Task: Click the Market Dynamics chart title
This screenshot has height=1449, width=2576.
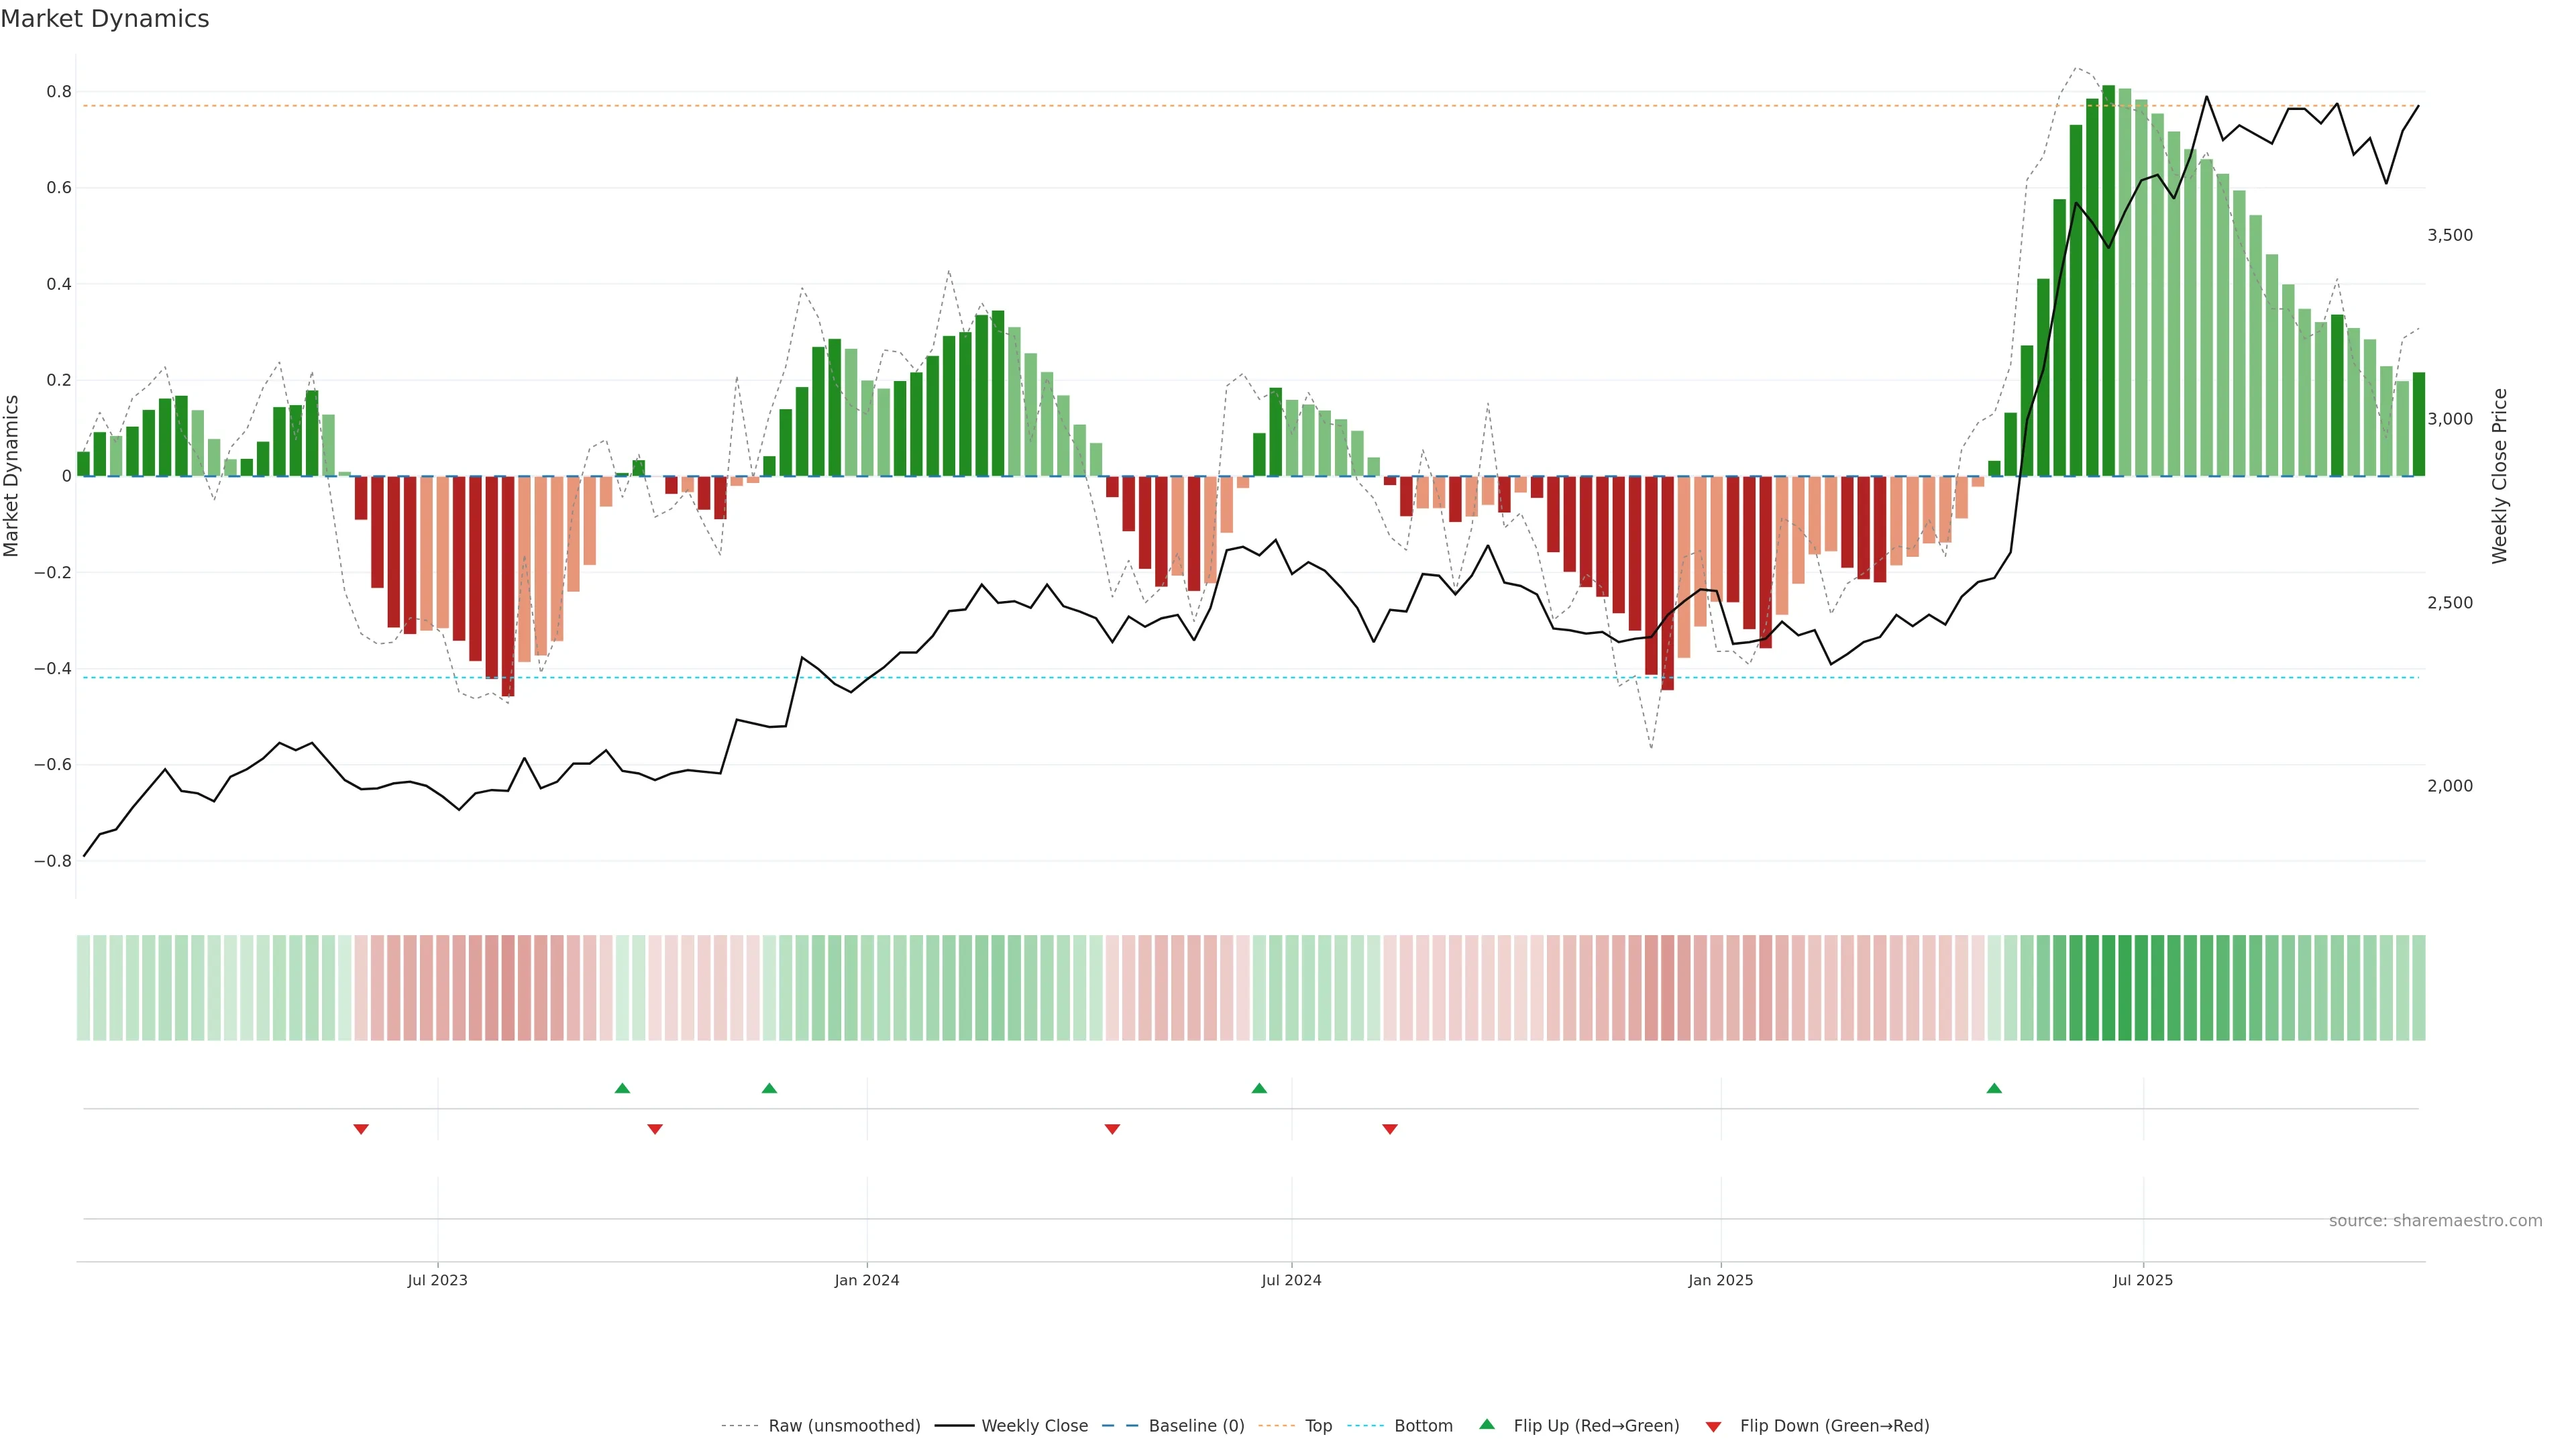Action: pyautogui.click(x=105, y=19)
